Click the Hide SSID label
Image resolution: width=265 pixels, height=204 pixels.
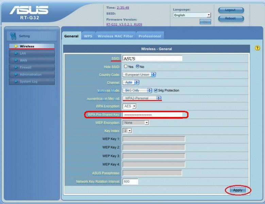tap(112, 67)
